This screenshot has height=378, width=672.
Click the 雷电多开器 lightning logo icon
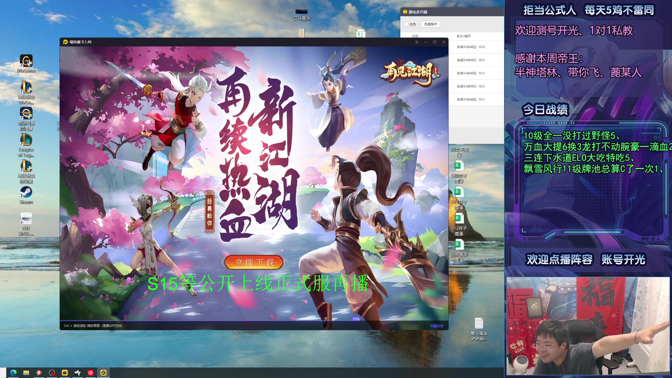(x=405, y=12)
